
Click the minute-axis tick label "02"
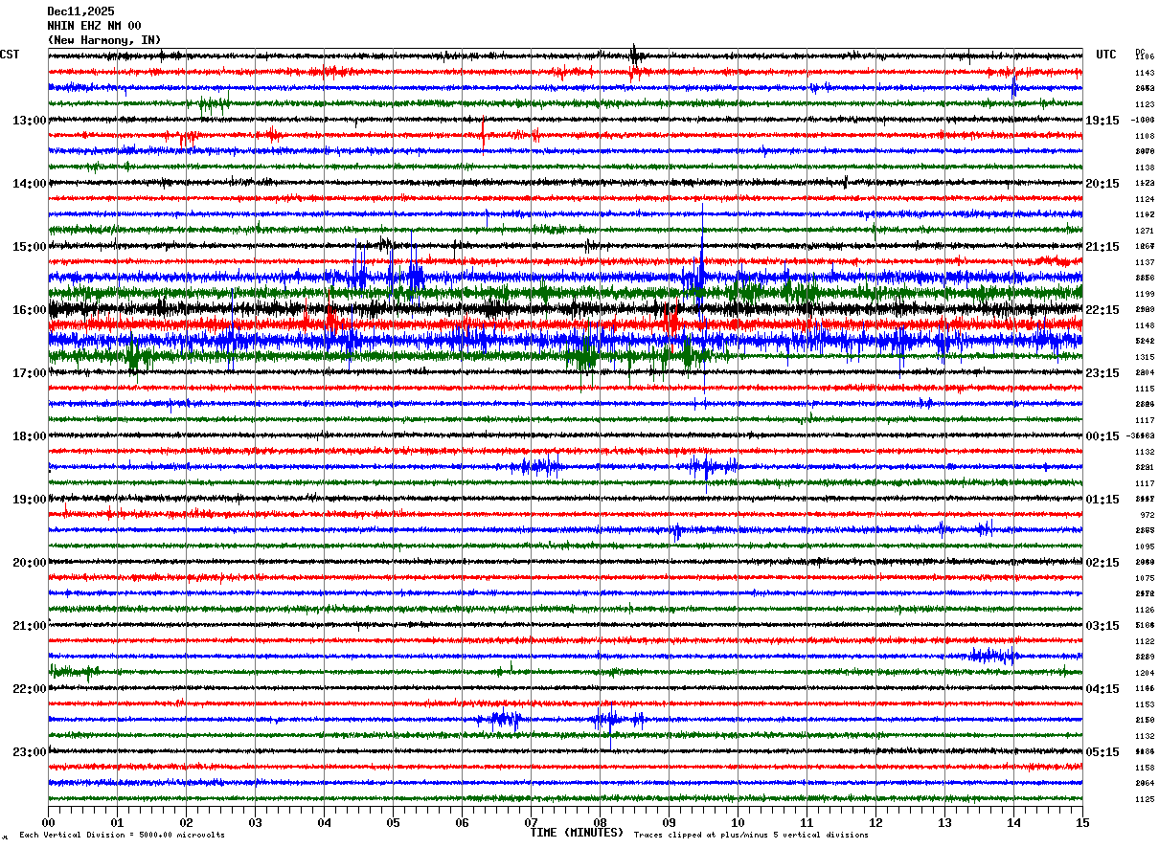[186, 822]
